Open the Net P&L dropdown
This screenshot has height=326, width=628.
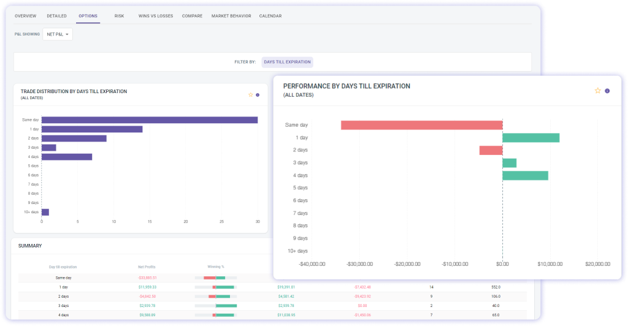tap(58, 34)
